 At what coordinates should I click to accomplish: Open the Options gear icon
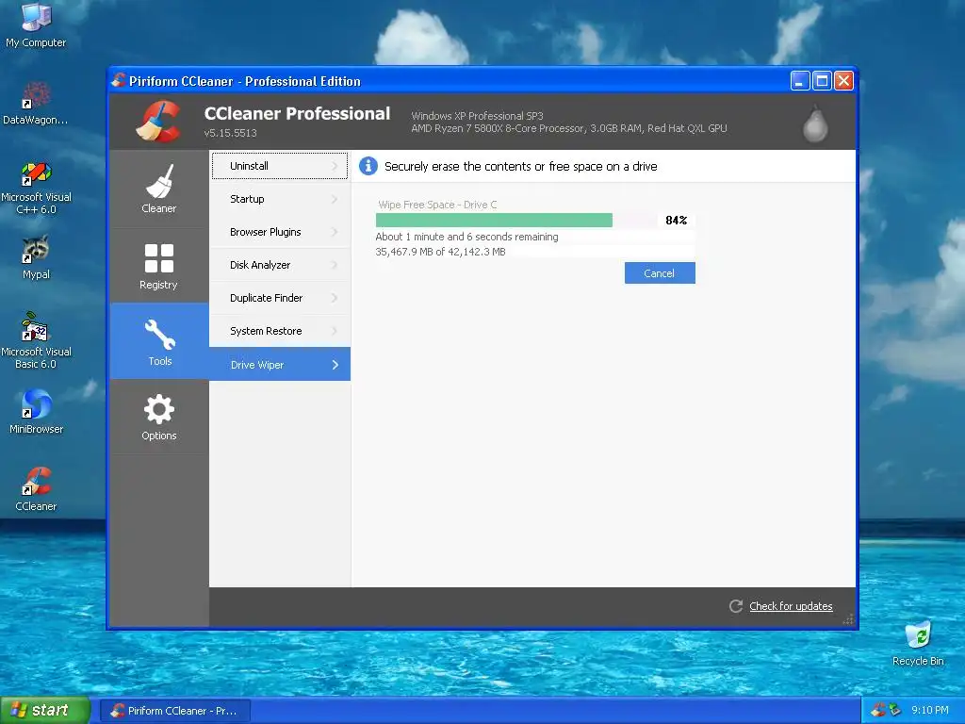[x=158, y=409]
